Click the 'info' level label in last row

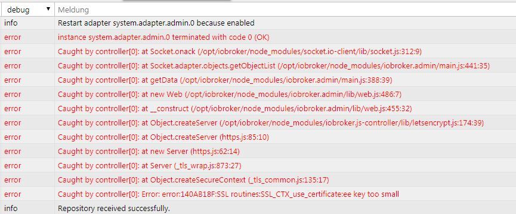tap(11, 209)
